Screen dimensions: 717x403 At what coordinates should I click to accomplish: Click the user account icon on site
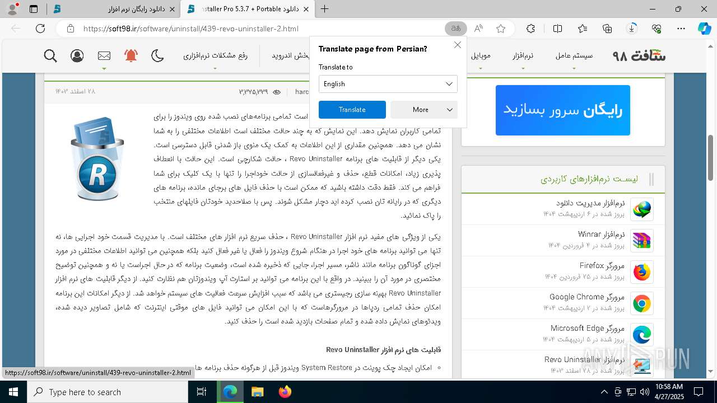coord(77,55)
